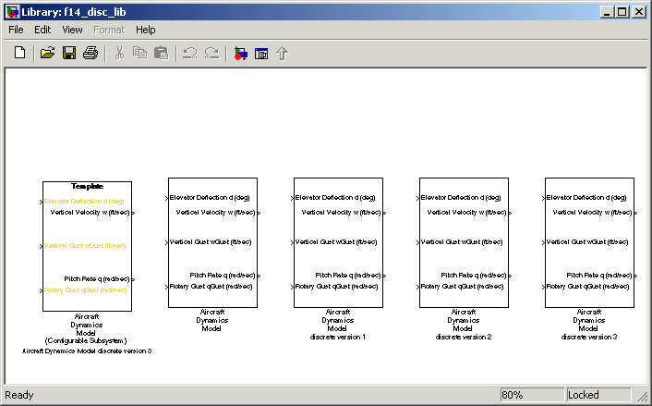Save the library using the floppy icon
Screen dimensions: 652x406
coord(69,54)
